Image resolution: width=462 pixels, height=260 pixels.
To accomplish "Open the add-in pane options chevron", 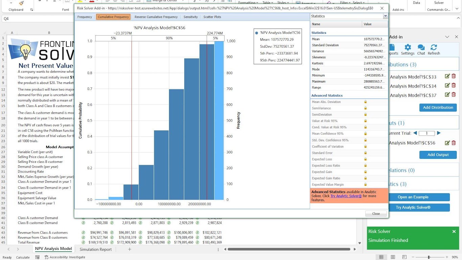I will 447,37.
